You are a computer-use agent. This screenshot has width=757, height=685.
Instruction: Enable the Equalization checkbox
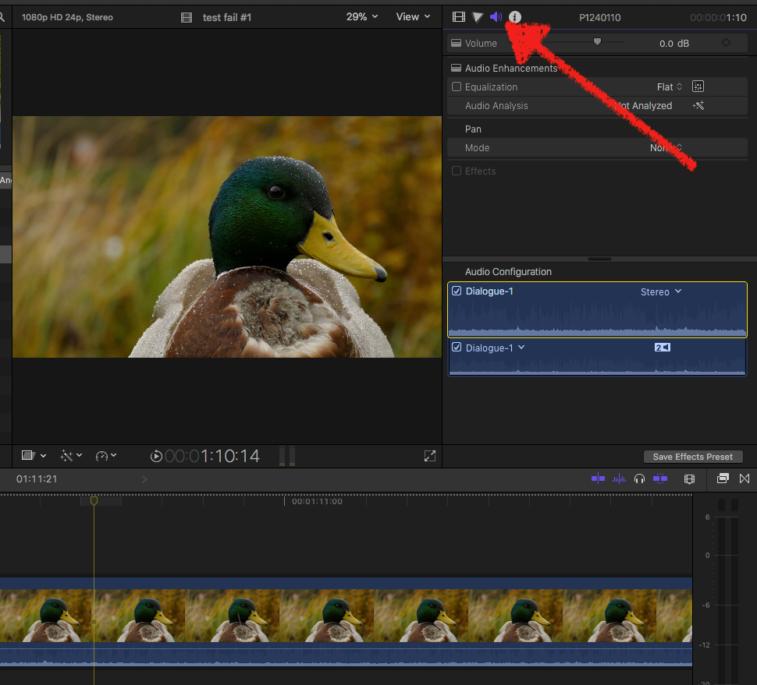pyautogui.click(x=457, y=87)
